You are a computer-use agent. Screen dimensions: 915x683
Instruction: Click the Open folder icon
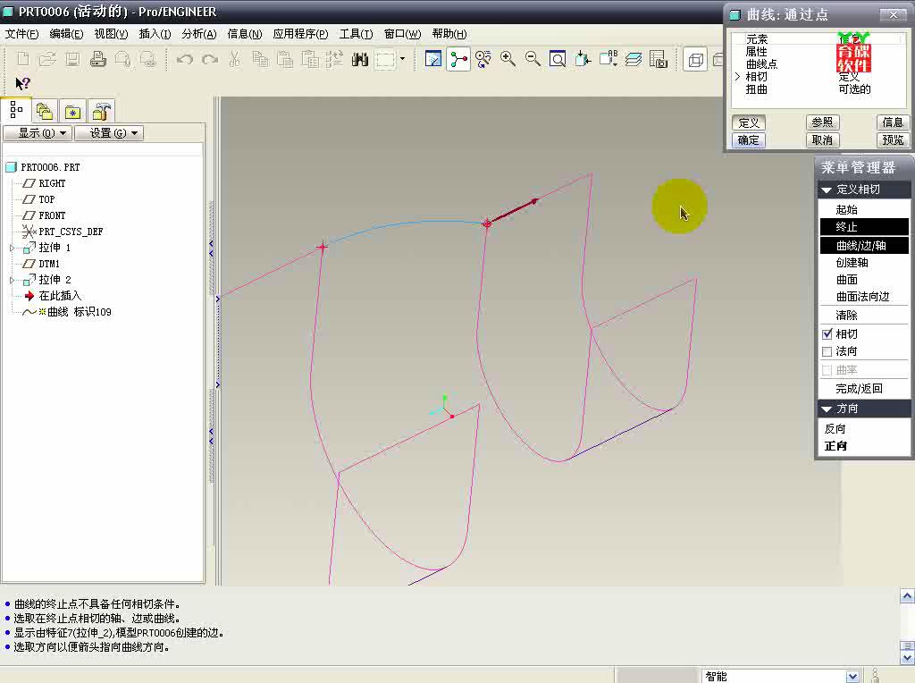[x=48, y=59]
